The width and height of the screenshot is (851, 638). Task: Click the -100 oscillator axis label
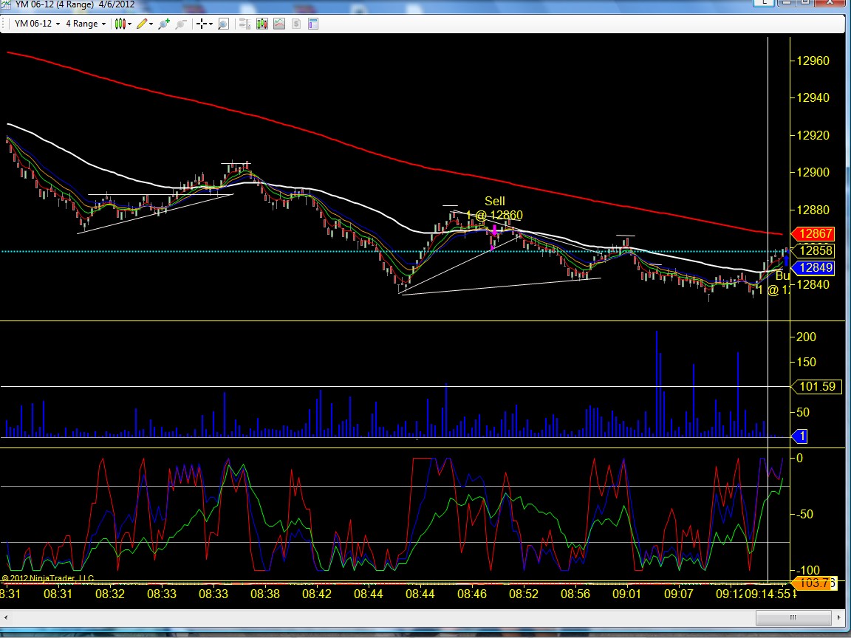[807, 570]
